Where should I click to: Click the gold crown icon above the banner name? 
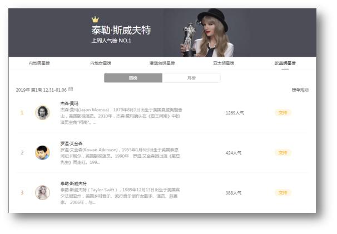[x=95, y=19]
